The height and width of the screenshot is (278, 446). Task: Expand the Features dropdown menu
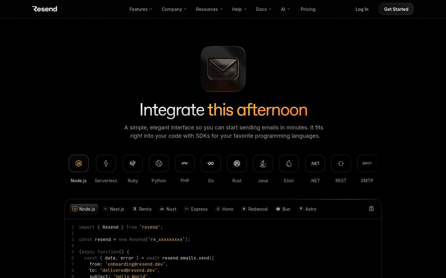pyautogui.click(x=141, y=9)
